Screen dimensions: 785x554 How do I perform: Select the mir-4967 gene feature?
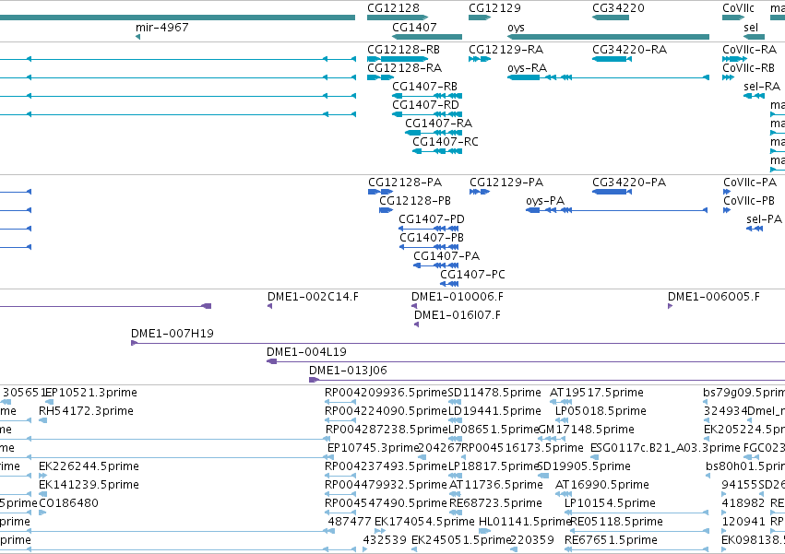click(x=137, y=37)
